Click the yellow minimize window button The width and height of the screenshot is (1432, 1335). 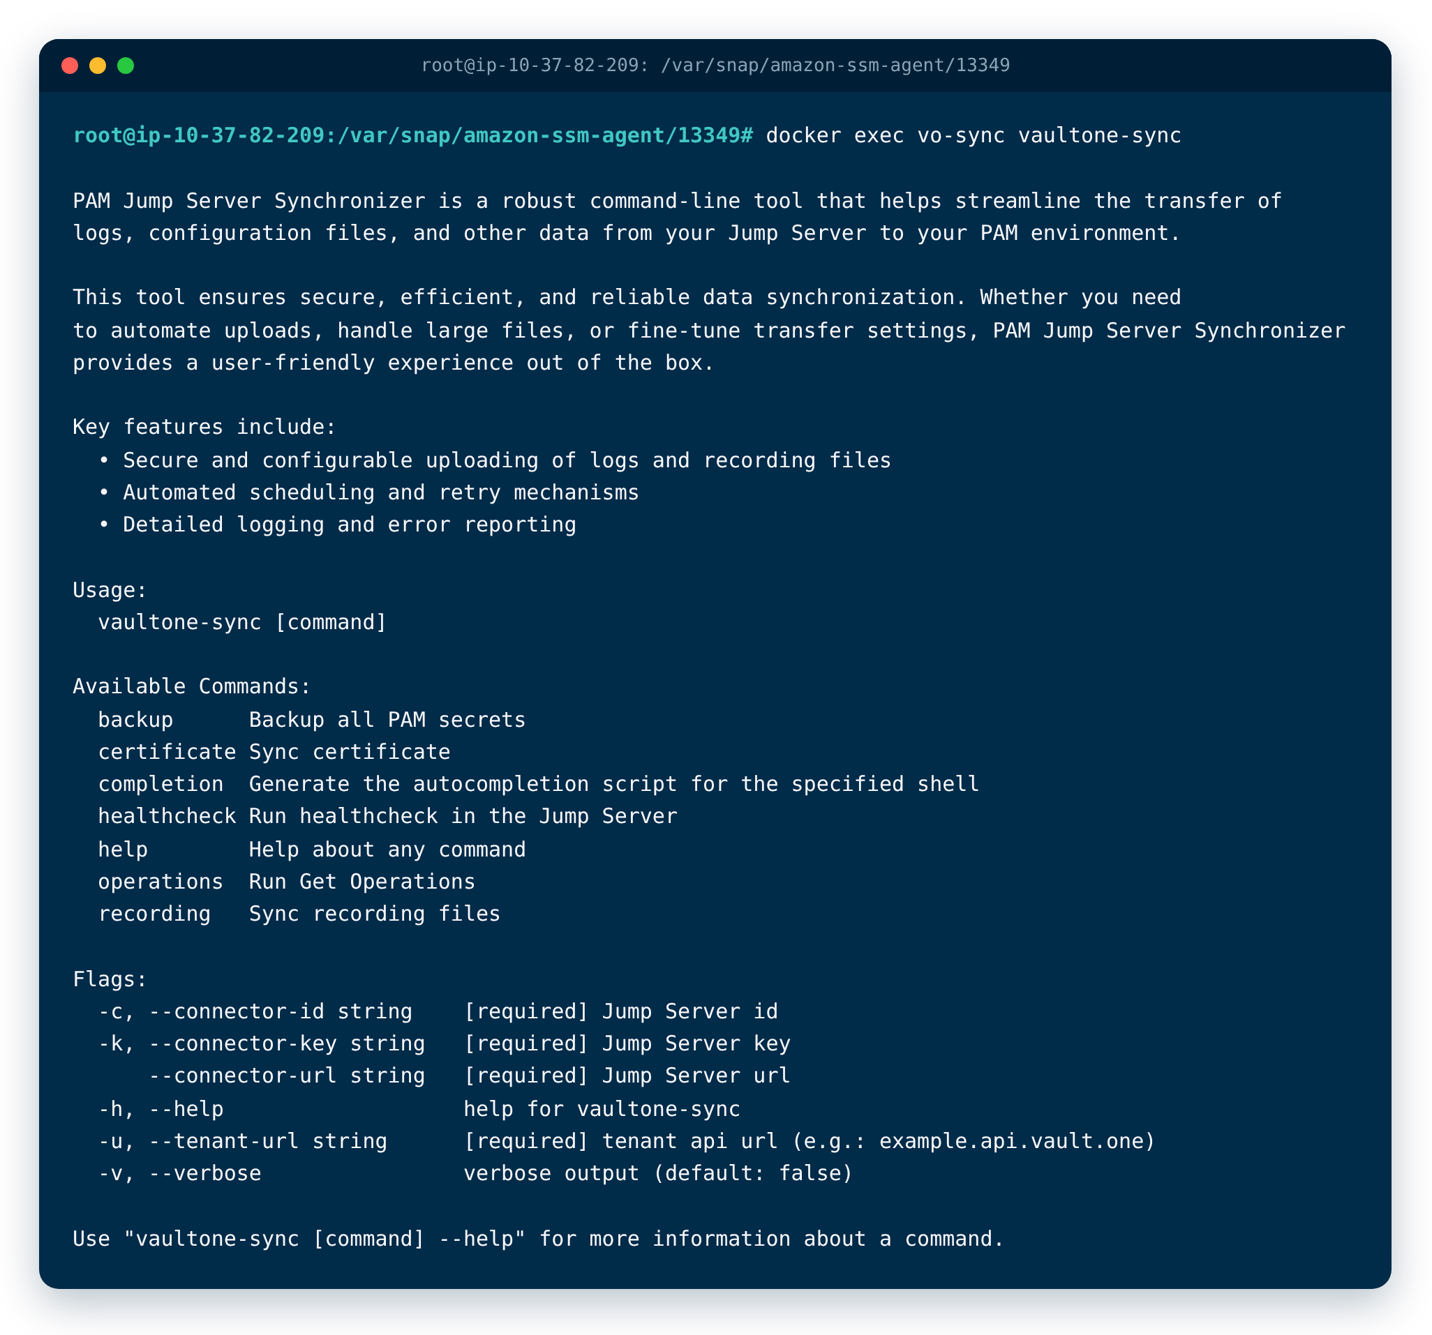point(97,66)
